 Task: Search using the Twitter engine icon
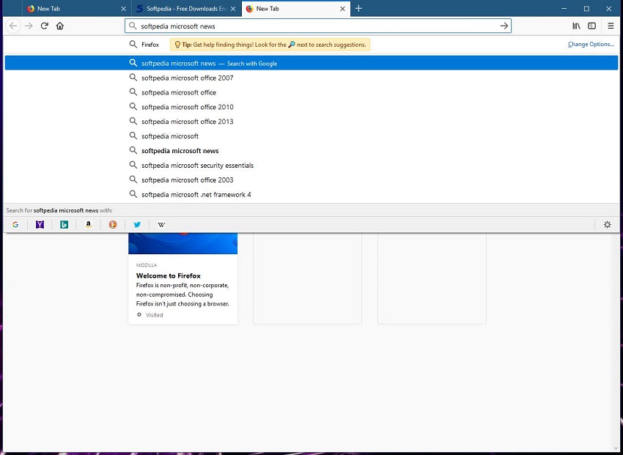pos(137,225)
